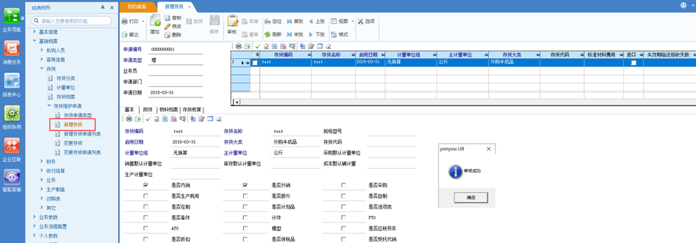
Task: Click the eraser icon above the grid table
Action: click(328, 46)
